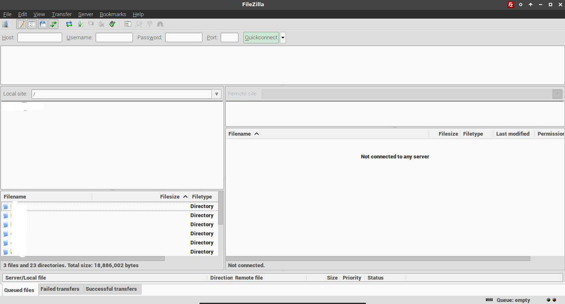The width and height of the screenshot is (565, 304).
Task: Switch to the Failed transfers tab
Action: [60, 289]
